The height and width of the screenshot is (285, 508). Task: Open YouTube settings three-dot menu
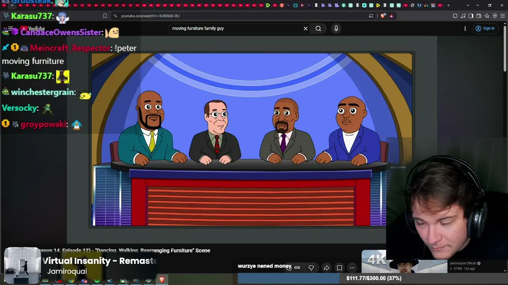pyautogui.click(x=465, y=28)
